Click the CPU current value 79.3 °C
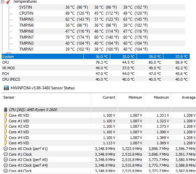Viewport: 196px width, 174px height. click(x=102, y=62)
